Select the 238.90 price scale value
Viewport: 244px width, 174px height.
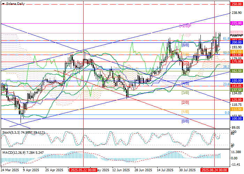tap(237, 13)
